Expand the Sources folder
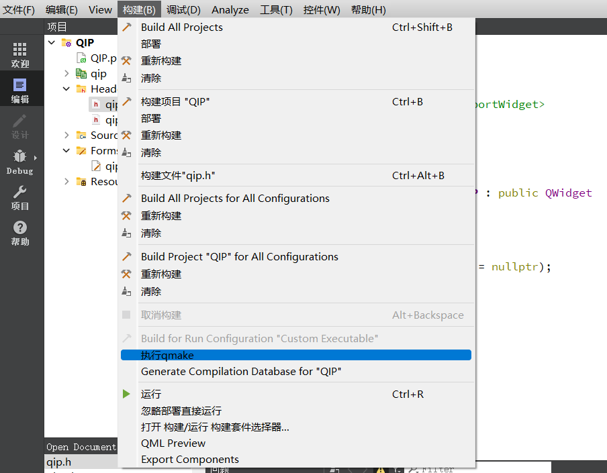607x473 pixels. pos(66,135)
